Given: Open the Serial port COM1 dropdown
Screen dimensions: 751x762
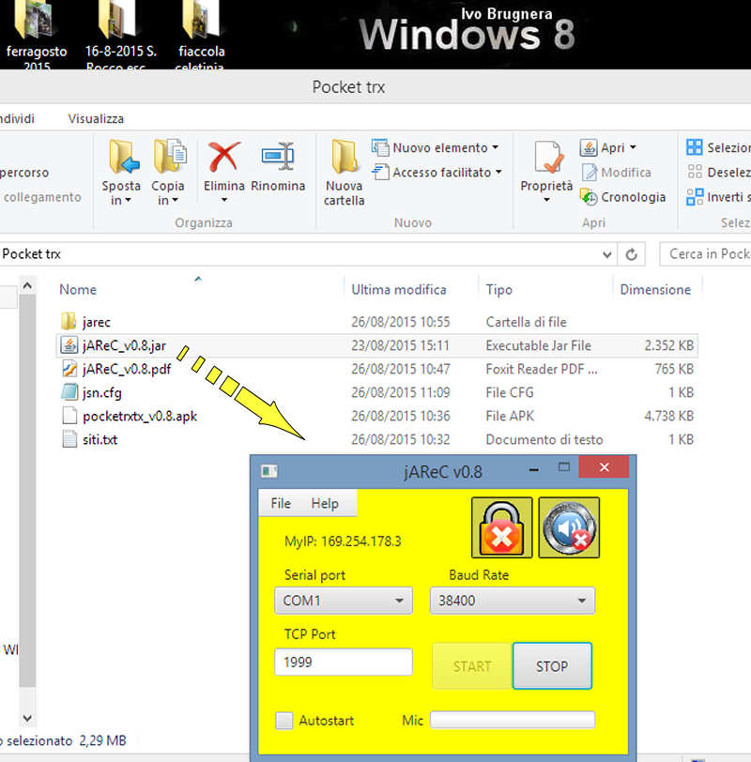Looking at the screenshot, I should coord(344,601).
